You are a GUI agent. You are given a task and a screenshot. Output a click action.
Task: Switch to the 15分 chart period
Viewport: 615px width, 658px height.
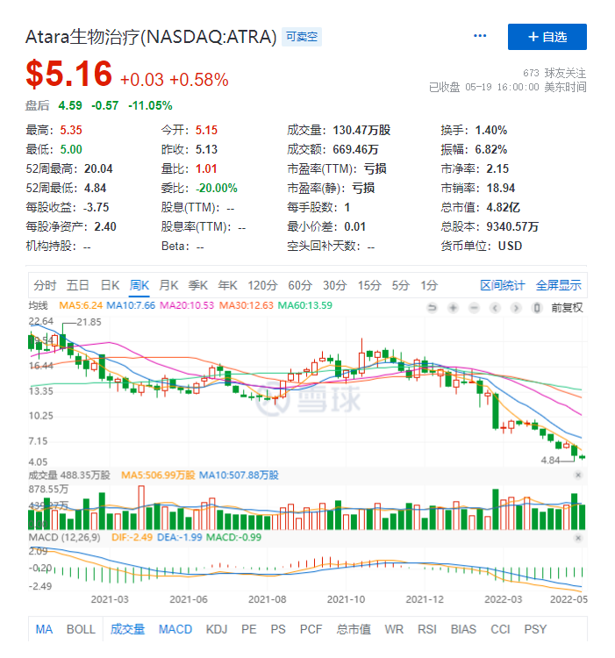(369, 285)
